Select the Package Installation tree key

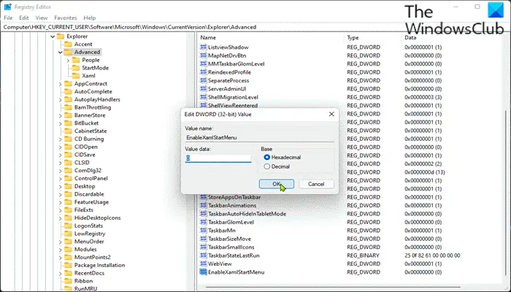[x=99, y=265]
